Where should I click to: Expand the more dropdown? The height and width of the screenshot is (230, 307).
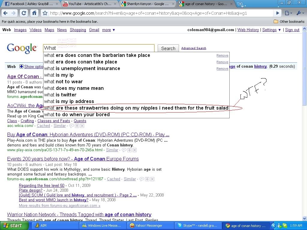(x=109, y=30)
